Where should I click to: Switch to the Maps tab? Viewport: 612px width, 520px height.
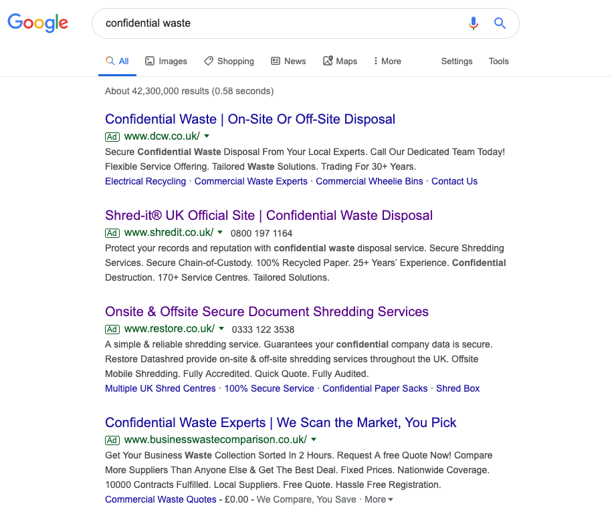click(x=340, y=61)
